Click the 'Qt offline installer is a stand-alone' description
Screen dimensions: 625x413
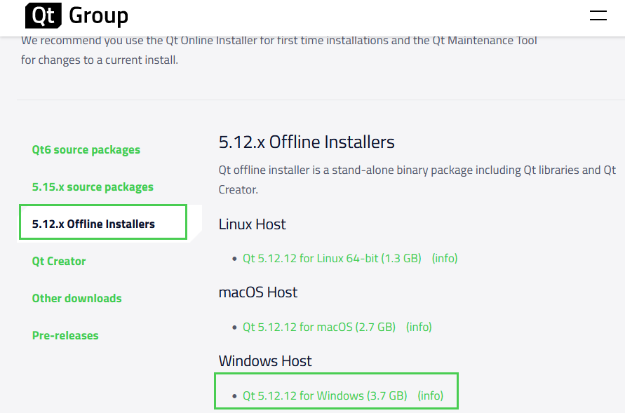[417, 180]
